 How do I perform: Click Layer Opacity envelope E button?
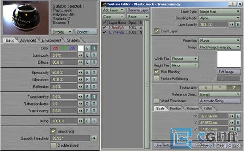pos(238,24)
